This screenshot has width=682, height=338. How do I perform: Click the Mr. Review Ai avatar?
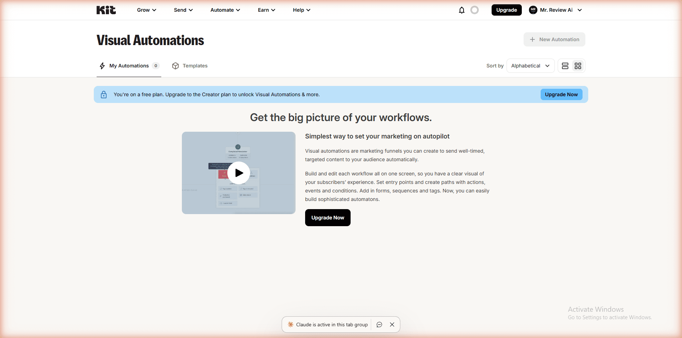click(533, 10)
